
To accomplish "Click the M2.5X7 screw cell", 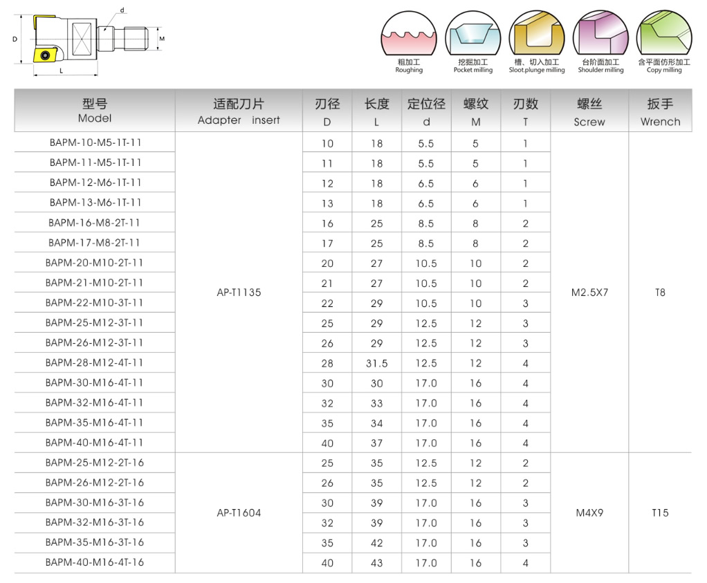I will (x=590, y=292).
